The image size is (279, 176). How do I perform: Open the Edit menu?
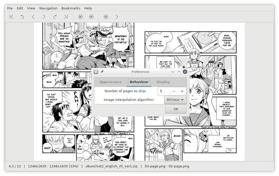[x=20, y=8]
